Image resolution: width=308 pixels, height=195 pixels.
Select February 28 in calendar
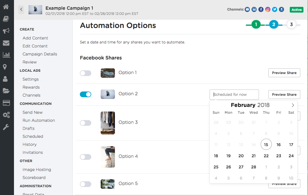click(x=254, y=167)
